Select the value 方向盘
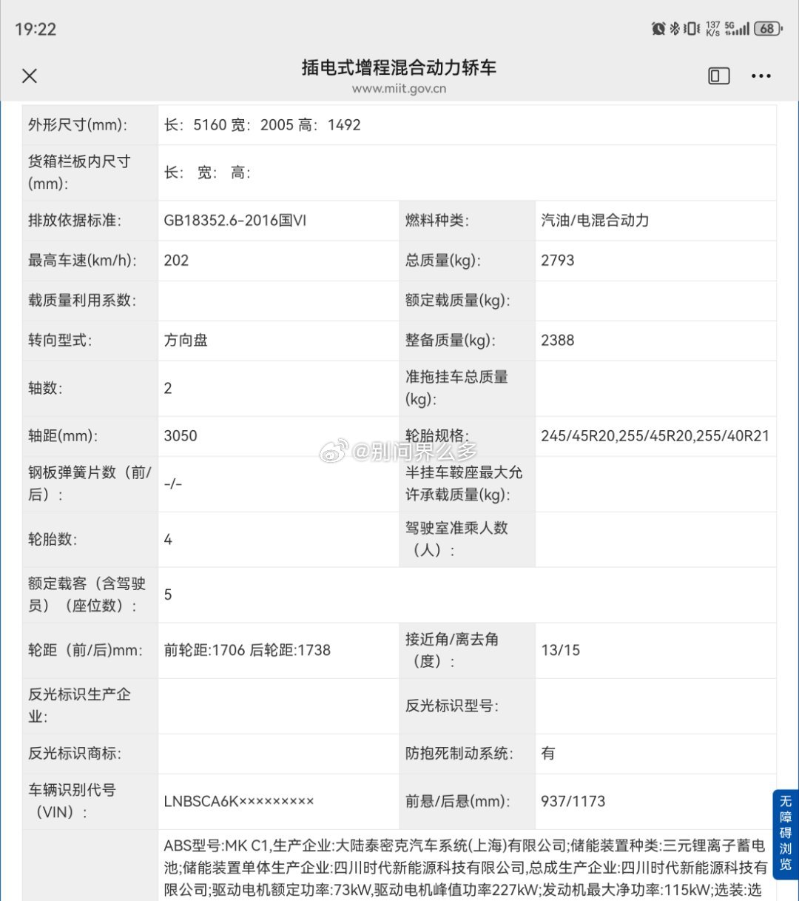This screenshot has width=799, height=901. click(186, 340)
